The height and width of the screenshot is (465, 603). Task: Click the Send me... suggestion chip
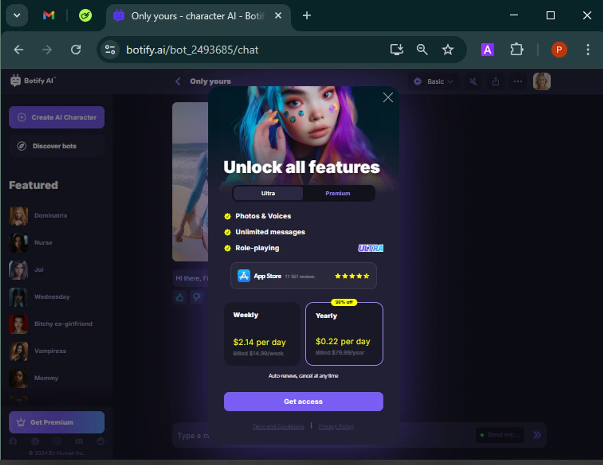[500, 435]
